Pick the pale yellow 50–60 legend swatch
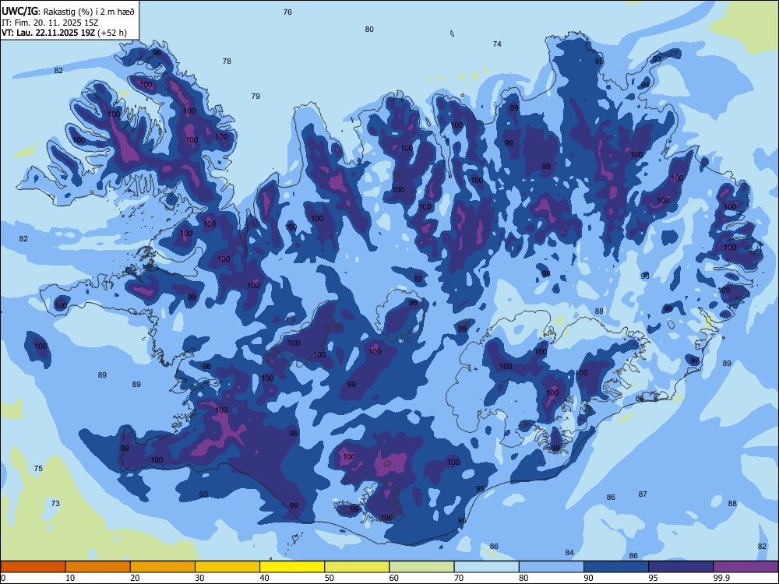This screenshot has width=779, height=584. (358, 567)
